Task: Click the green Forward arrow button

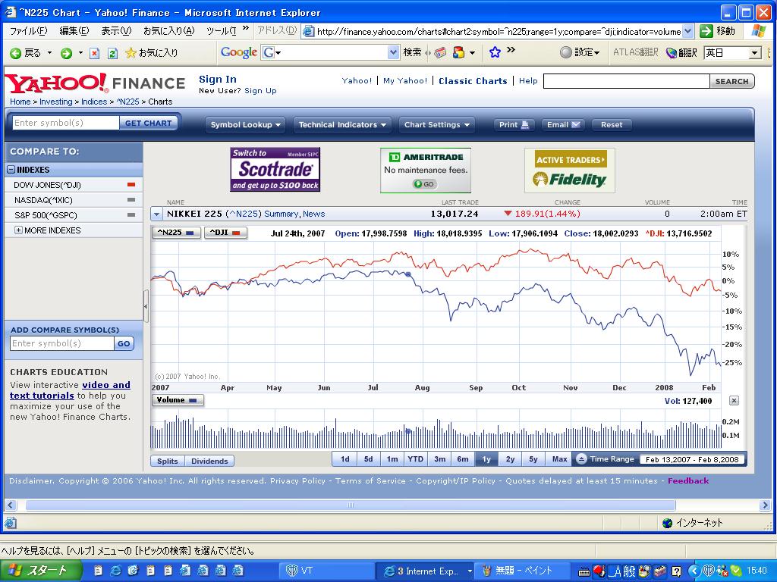Action: (x=66, y=53)
